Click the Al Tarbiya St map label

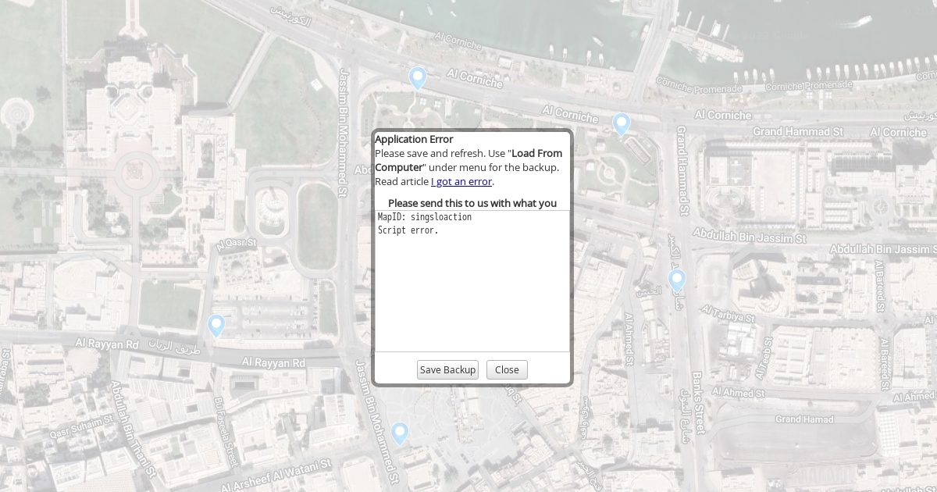[728, 314]
